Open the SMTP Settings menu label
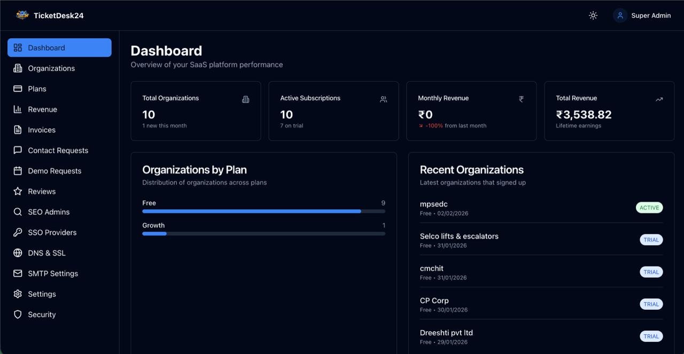Screen dimensions: 684x354 [x=53, y=273]
